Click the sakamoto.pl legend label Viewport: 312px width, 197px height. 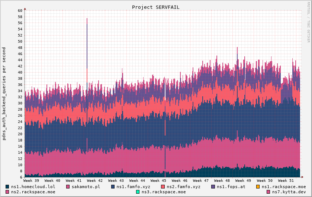tap(86, 187)
